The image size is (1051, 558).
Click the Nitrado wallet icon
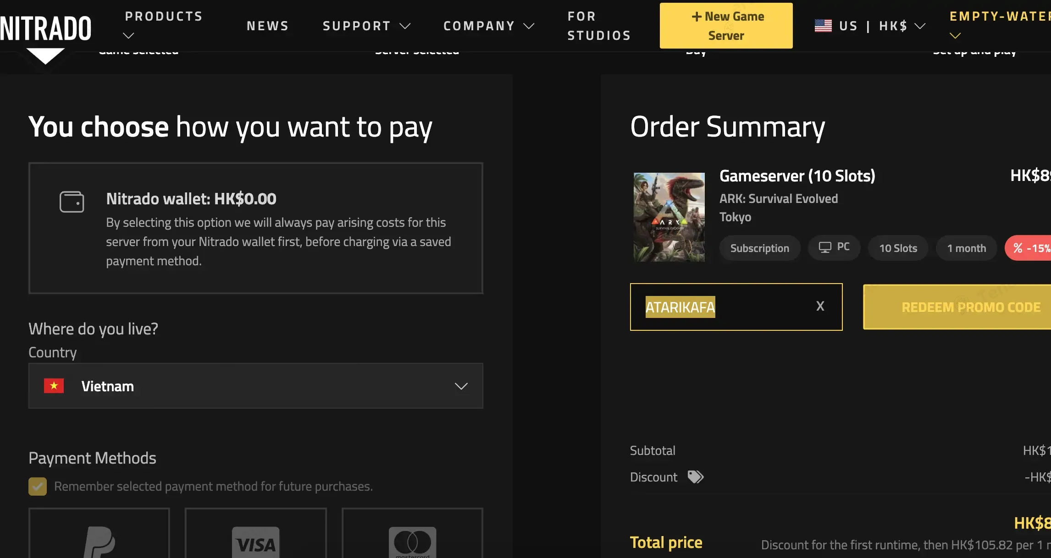pyautogui.click(x=72, y=202)
